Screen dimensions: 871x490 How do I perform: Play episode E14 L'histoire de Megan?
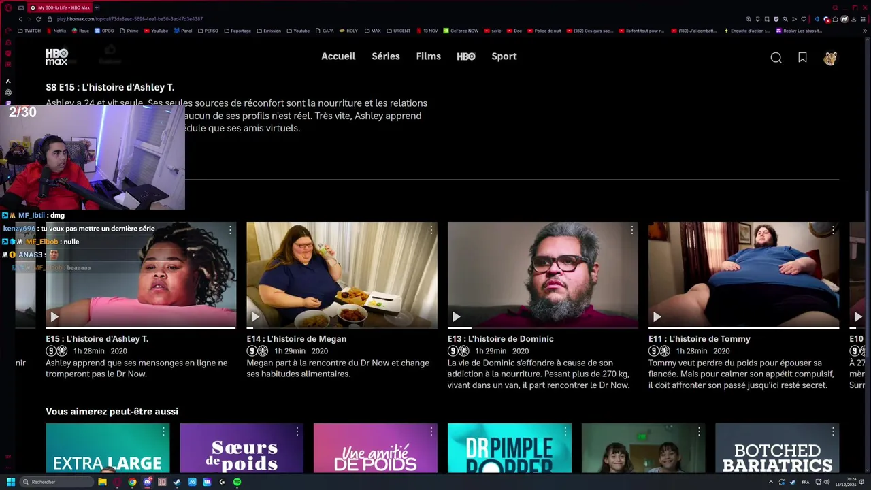pyautogui.click(x=255, y=316)
